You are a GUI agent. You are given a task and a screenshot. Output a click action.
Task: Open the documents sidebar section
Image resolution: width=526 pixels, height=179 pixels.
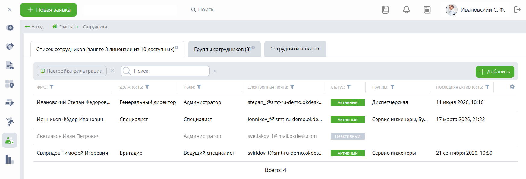pyautogui.click(x=10, y=65)
